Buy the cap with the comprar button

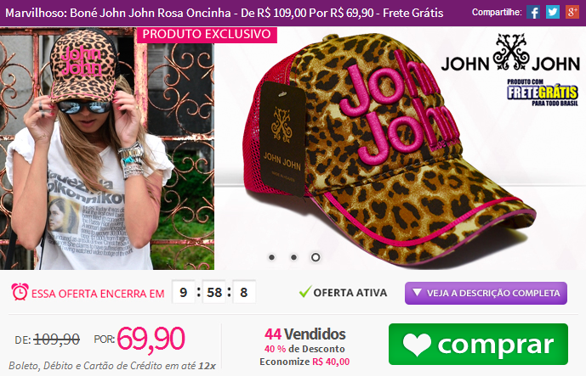(478, 345)
